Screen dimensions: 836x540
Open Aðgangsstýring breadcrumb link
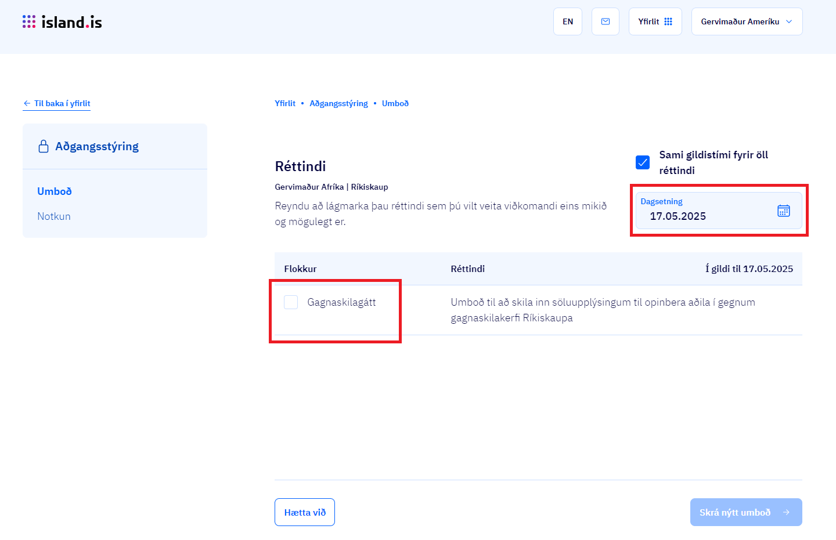click(x=338, y=103)
